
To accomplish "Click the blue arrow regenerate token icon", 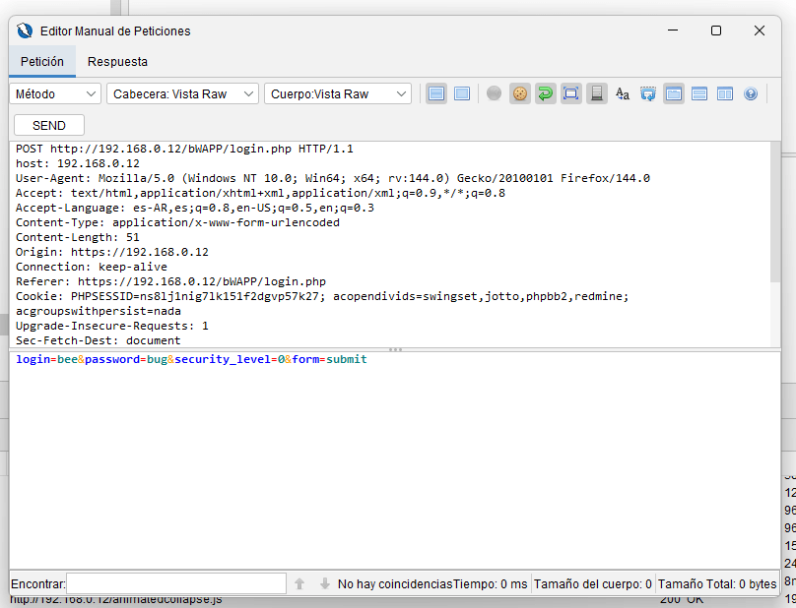I will (648, 94).
